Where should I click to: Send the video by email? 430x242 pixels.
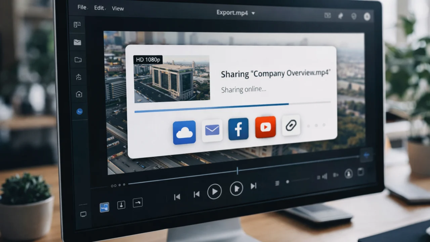pos(212,130)
